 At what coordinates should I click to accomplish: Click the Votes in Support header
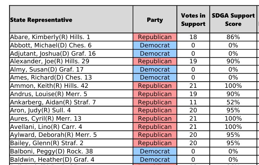[193, 20]
